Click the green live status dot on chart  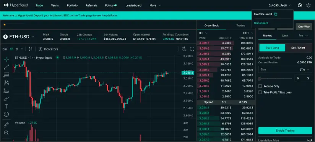pyautogui.click(x=57, y=58)
